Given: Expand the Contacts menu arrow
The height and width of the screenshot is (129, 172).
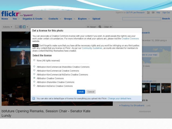Looking at the screenshot, I should (60, 19).
